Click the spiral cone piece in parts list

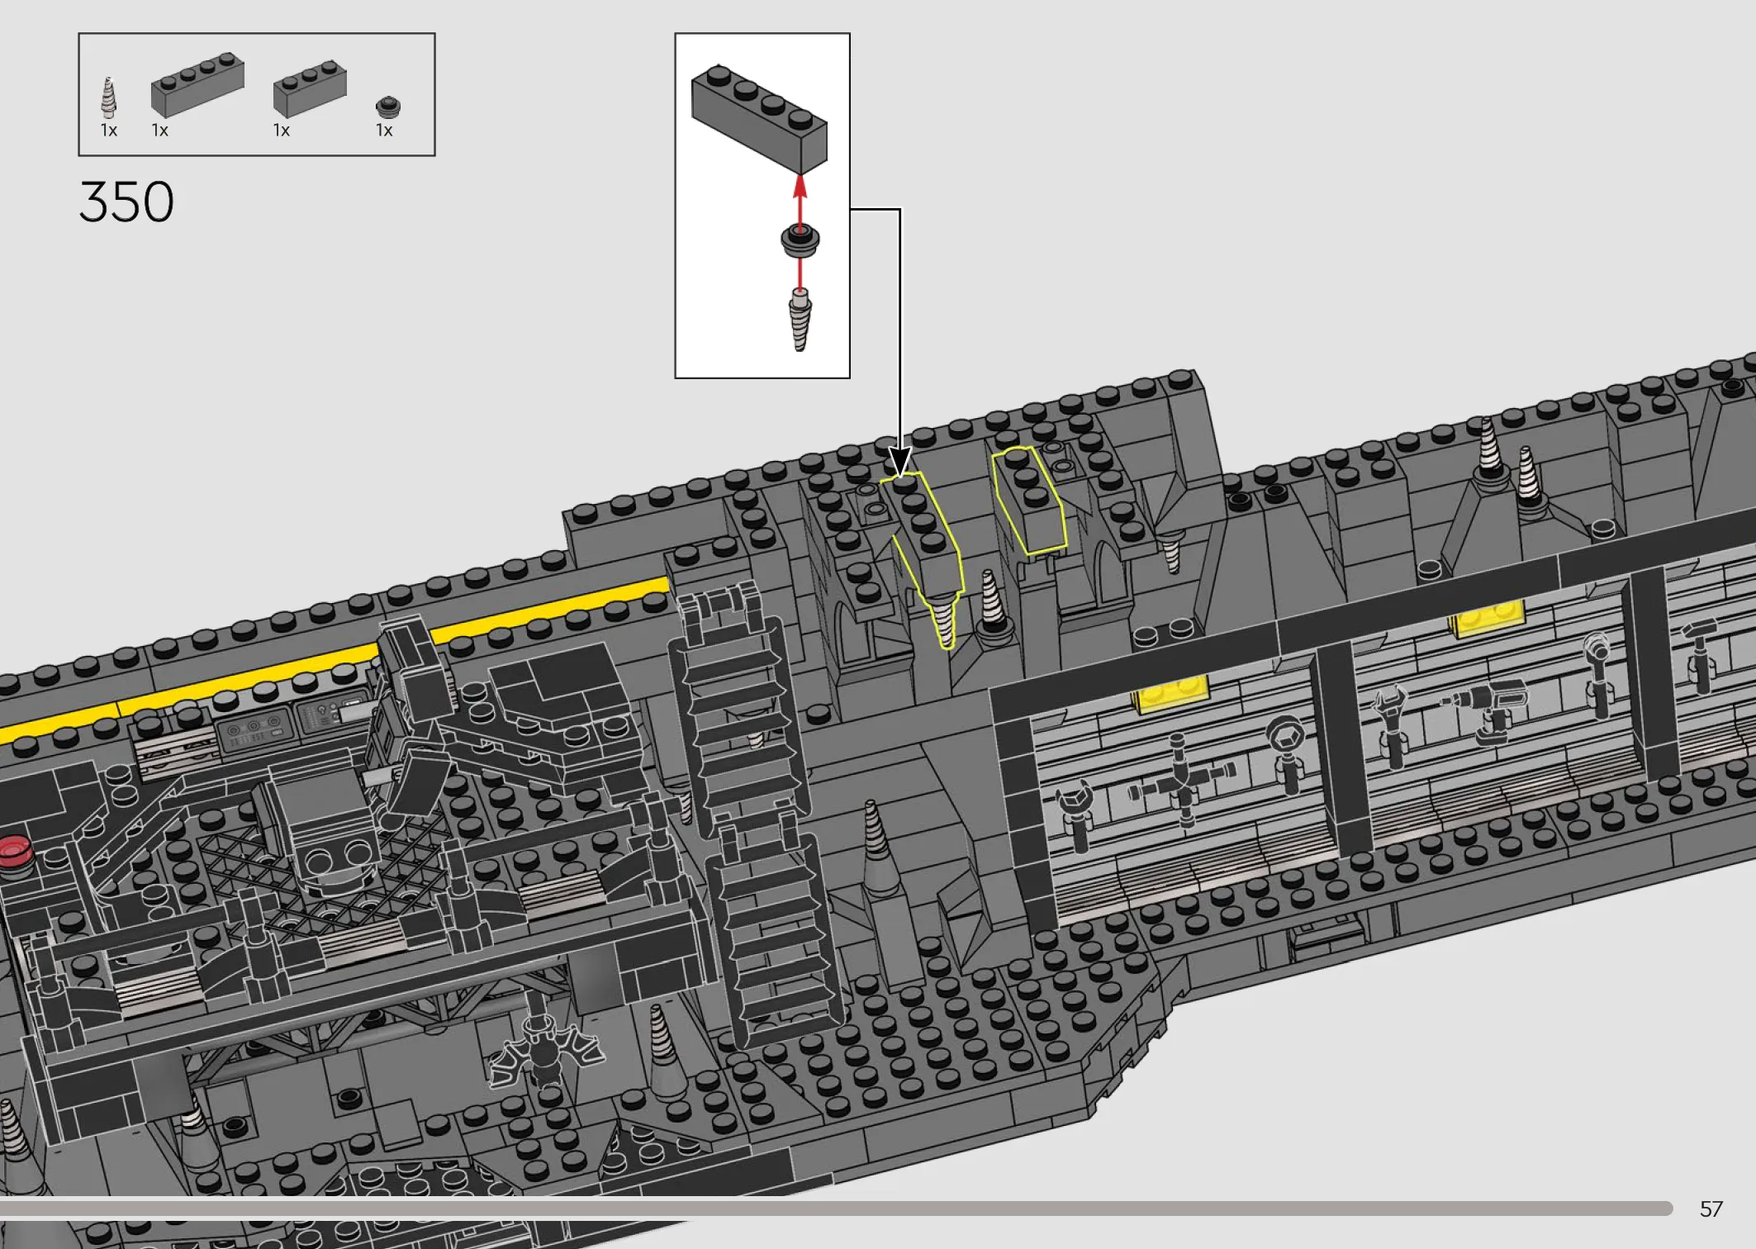[108, 98]
